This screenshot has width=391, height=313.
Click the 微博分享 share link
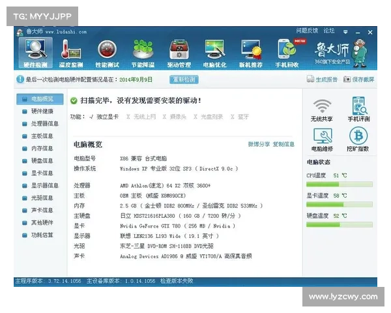point(259,144)
